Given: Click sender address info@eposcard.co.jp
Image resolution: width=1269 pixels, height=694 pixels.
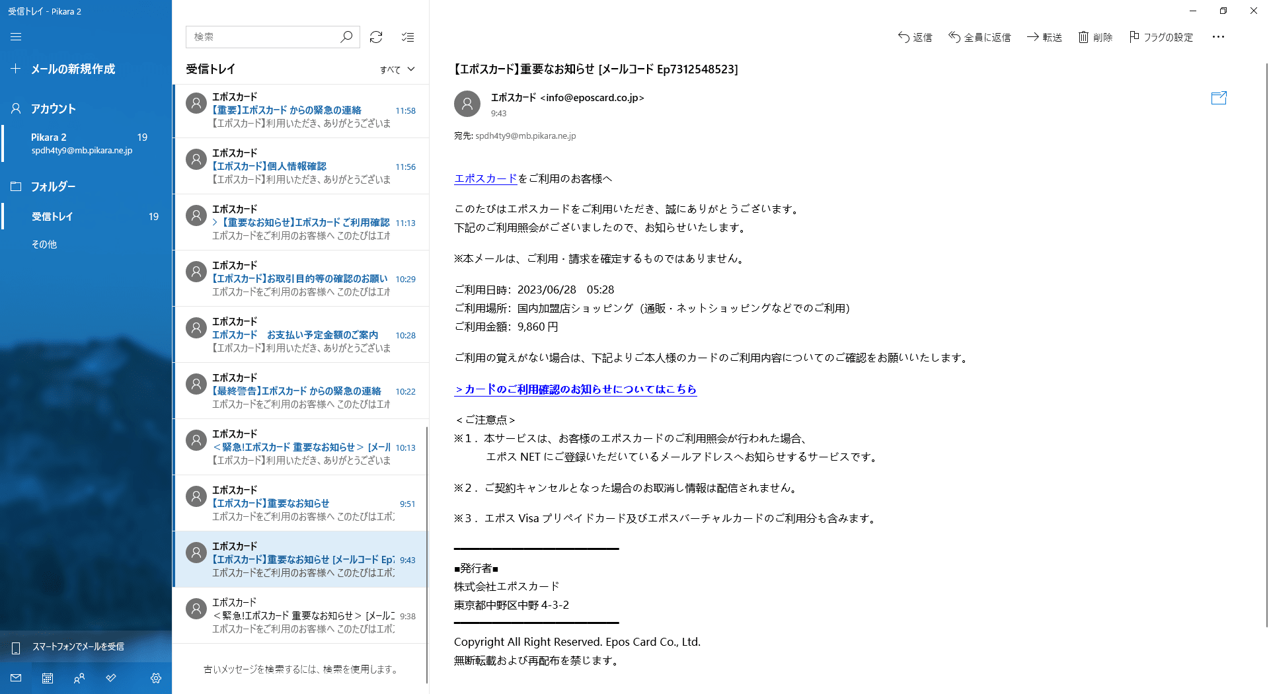Looking at the screenshot, I should click(x=592, y=98).
